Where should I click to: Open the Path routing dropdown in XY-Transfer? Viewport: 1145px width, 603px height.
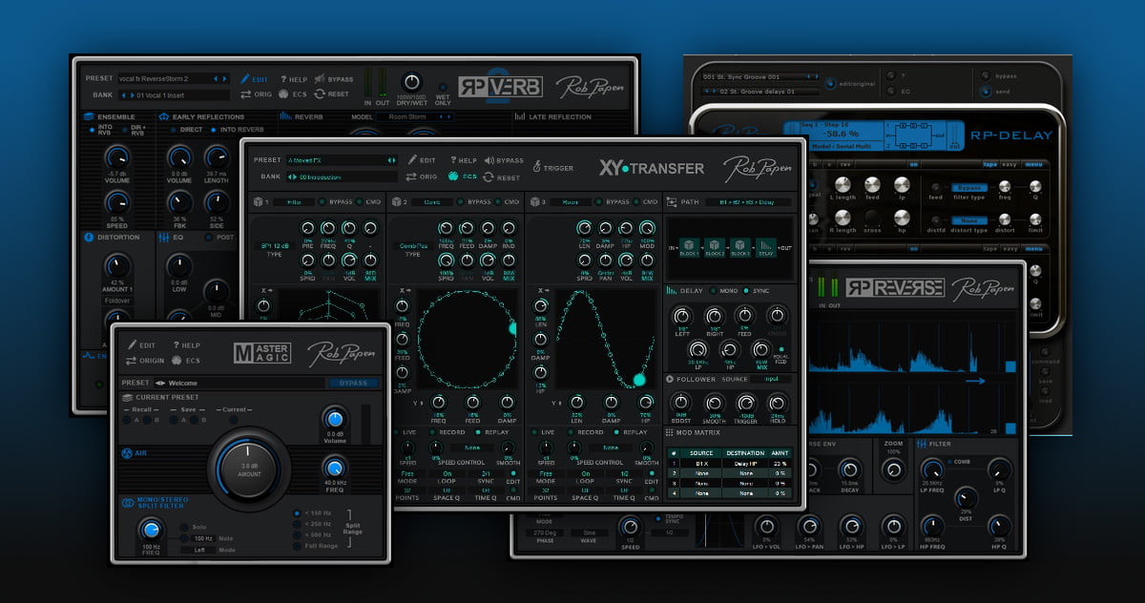748,202
